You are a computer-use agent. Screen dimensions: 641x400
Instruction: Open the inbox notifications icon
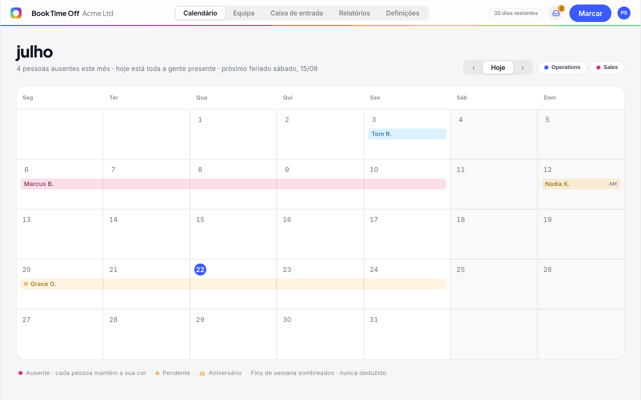tap(556, 13)
